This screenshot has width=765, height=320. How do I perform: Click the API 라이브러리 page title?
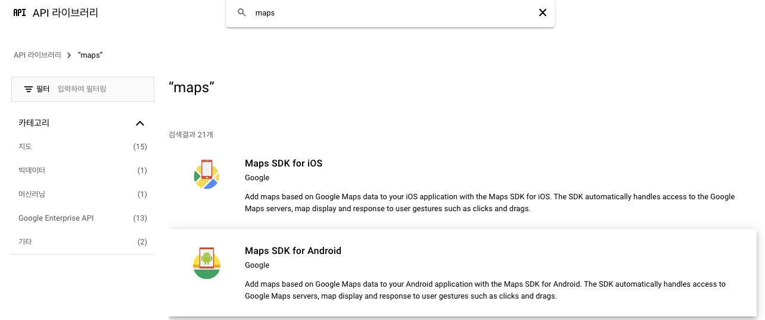tap(66, 12)
